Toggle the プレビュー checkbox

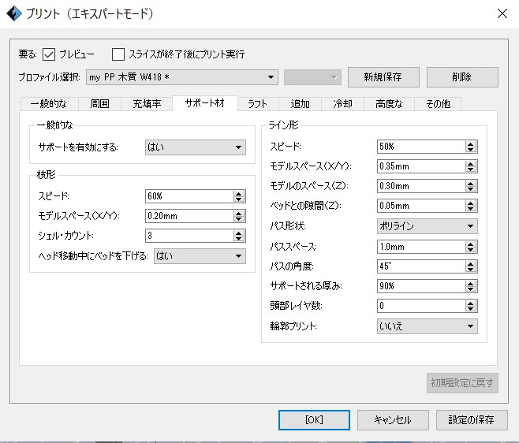click(x=49, y=54)
